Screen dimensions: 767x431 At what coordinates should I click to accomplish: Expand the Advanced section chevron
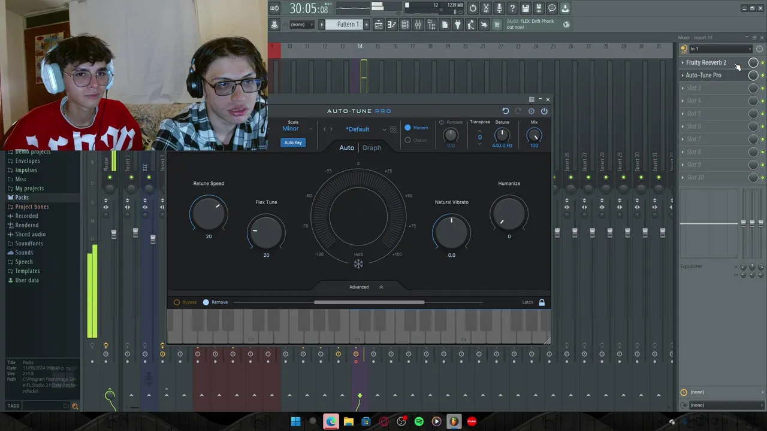[381, 287]
